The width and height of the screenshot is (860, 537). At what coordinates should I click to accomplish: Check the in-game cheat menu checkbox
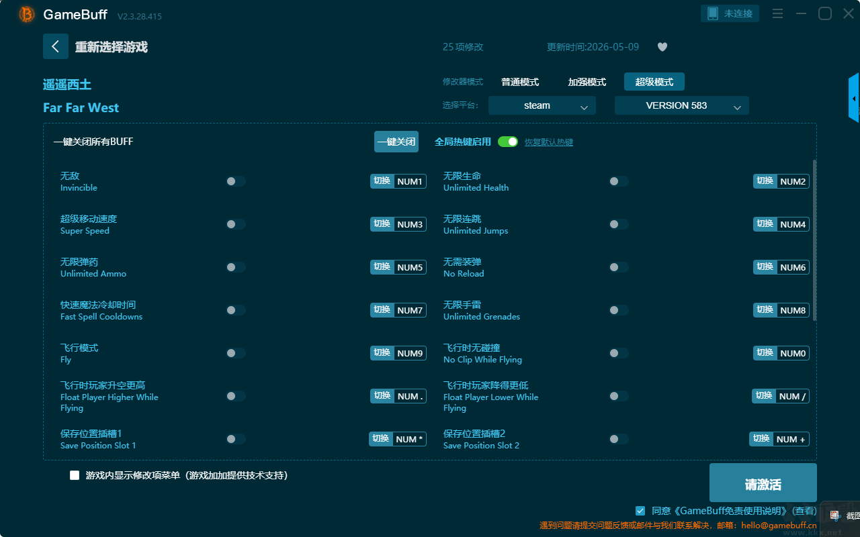click(75, 475)
